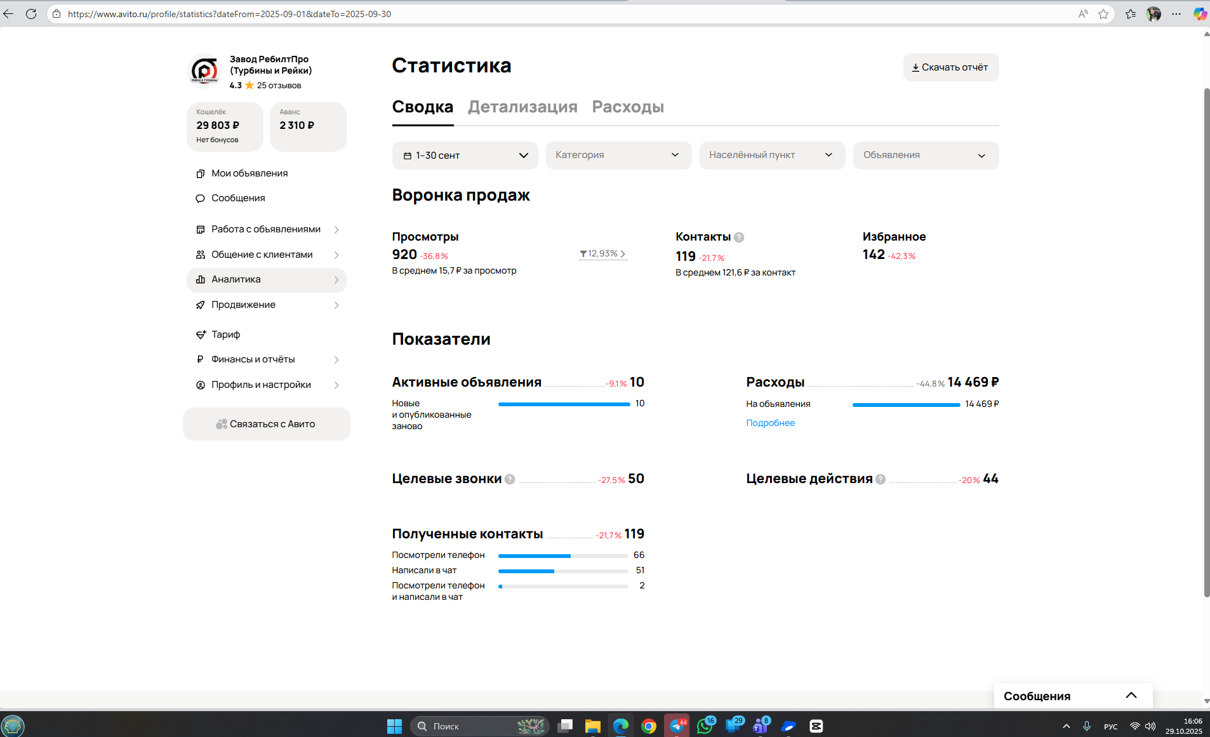
Task: Open the Населённый пункт filter dropdown
Action: tap(772, 156)
